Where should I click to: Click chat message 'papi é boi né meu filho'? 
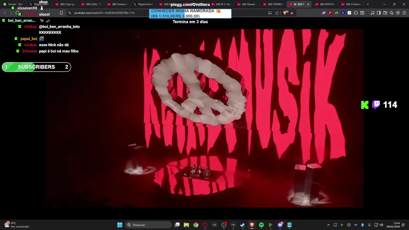59,51
